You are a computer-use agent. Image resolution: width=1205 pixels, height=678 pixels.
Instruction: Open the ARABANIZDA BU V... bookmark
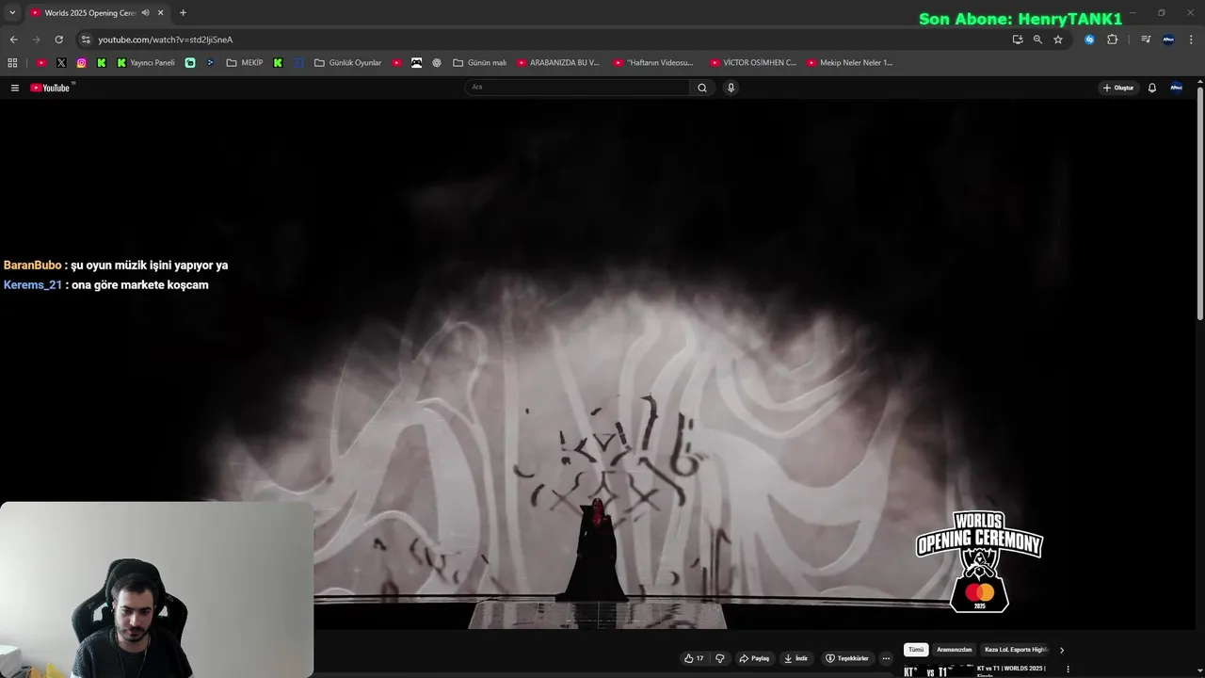(x=558, y=63)
